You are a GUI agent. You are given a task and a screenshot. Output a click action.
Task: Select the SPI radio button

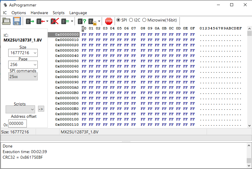[118, 20]
